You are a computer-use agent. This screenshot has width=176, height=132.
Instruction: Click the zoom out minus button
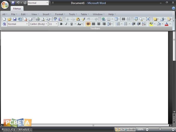coord(147,129)
